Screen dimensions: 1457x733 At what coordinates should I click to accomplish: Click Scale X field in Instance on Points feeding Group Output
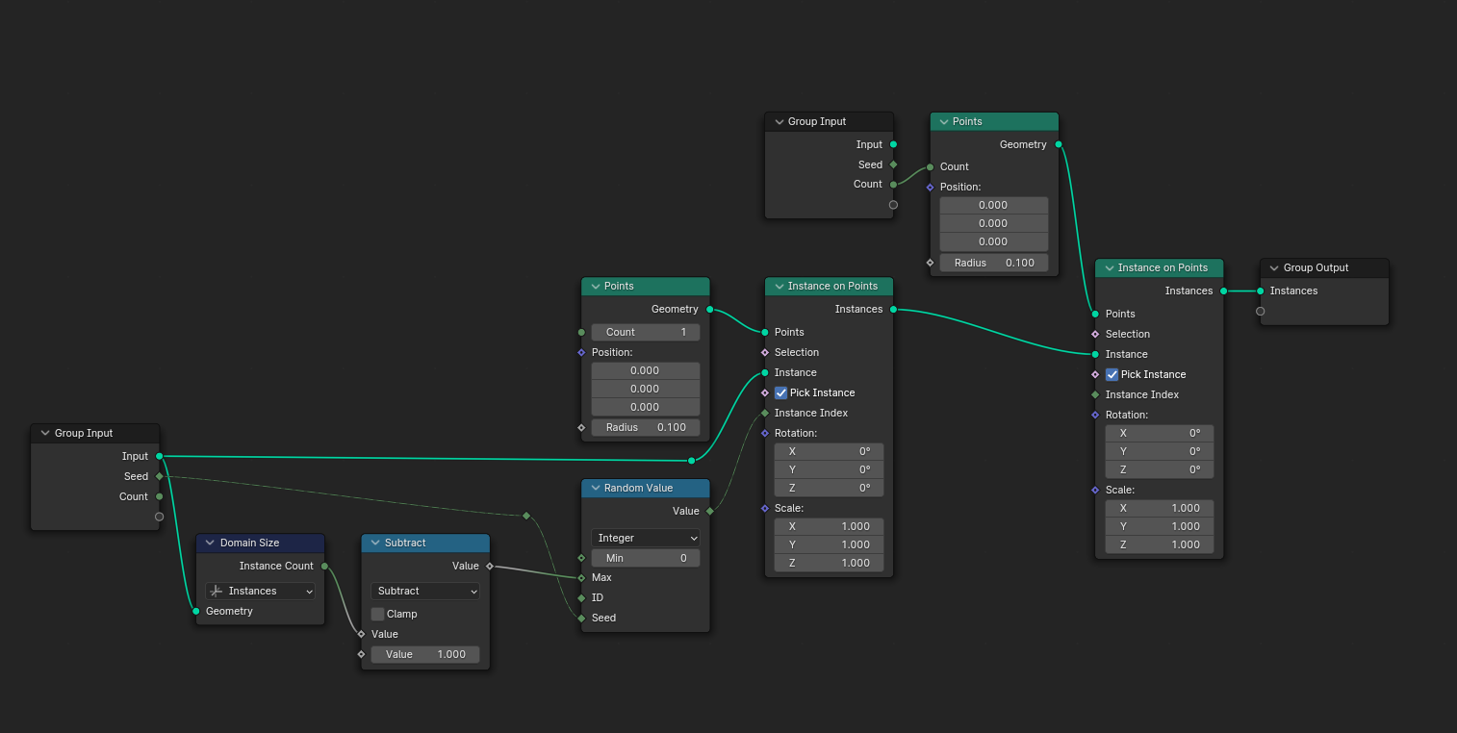(x=1160, y=508)
